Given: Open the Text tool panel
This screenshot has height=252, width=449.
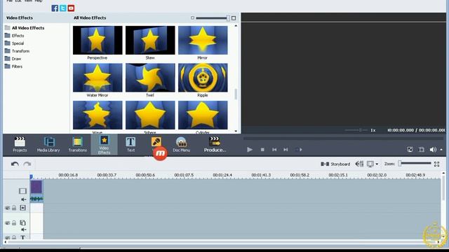Looking at the screenshot, I should point(130,144).
